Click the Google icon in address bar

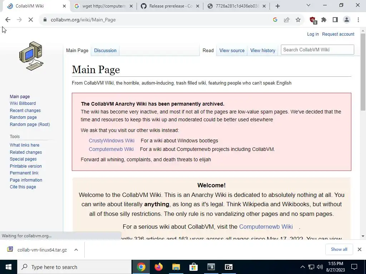(x=275, y=20)
